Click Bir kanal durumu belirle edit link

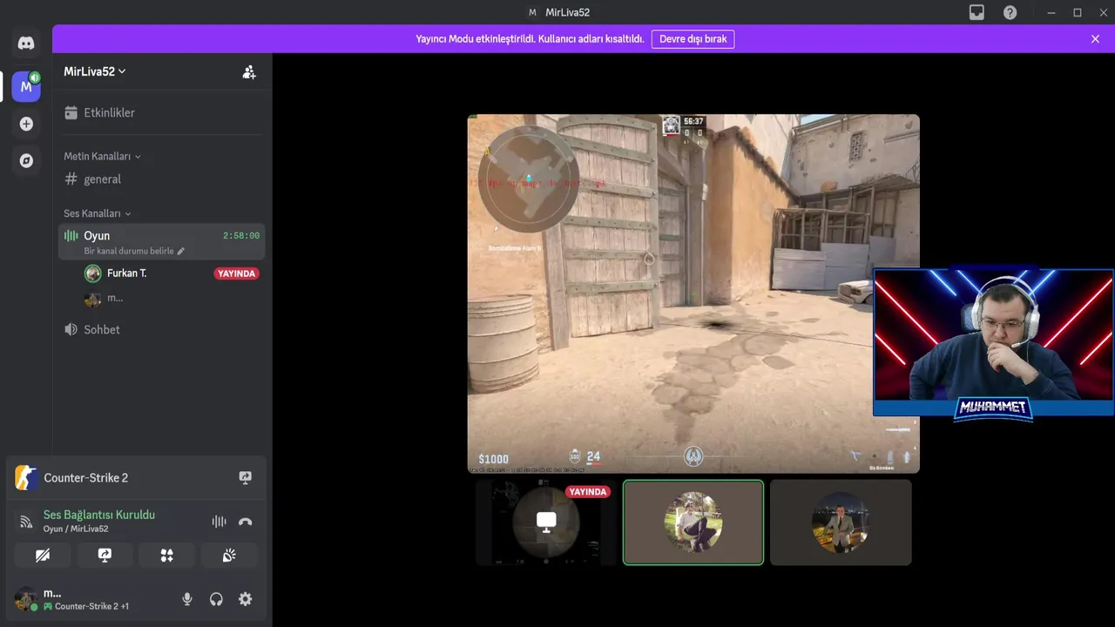(x=134, y=251)
